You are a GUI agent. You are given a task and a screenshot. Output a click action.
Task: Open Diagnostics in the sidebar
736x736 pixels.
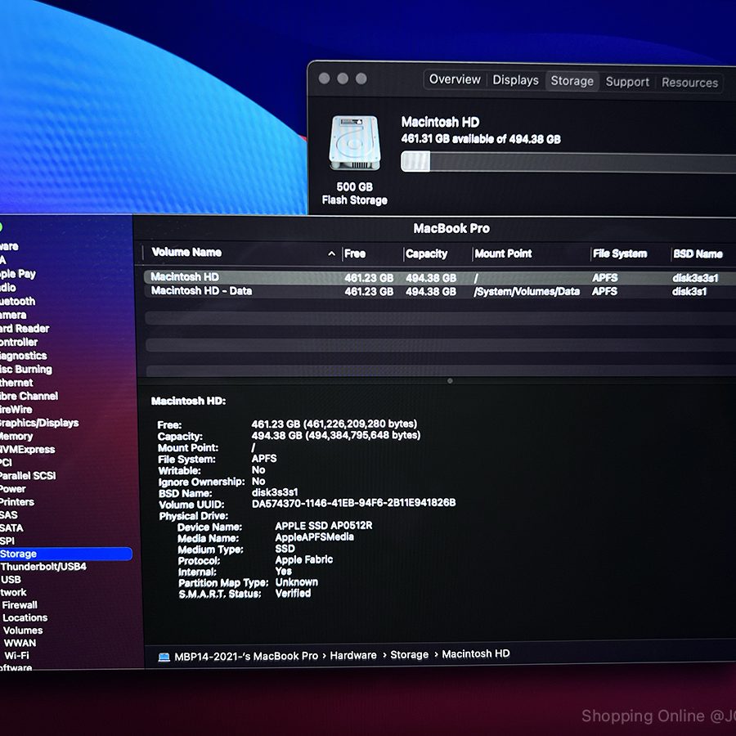(24, 356)
